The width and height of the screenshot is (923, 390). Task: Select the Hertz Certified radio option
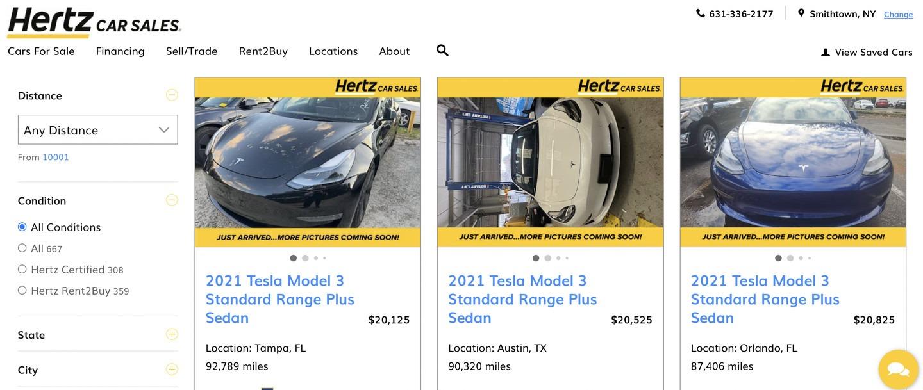pyautogui.click(x=22, y=269)
